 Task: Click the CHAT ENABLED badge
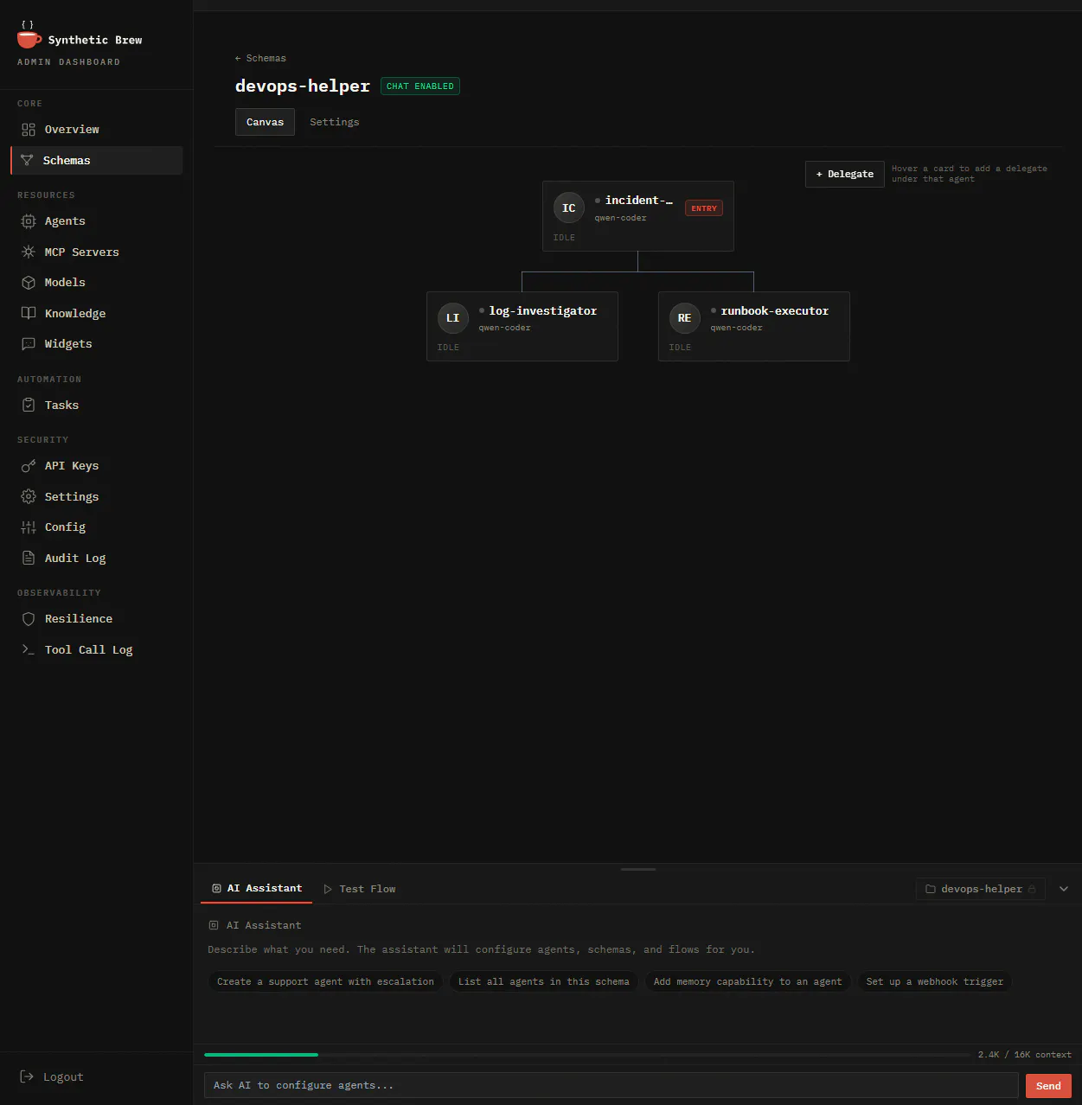coord(420,86)
